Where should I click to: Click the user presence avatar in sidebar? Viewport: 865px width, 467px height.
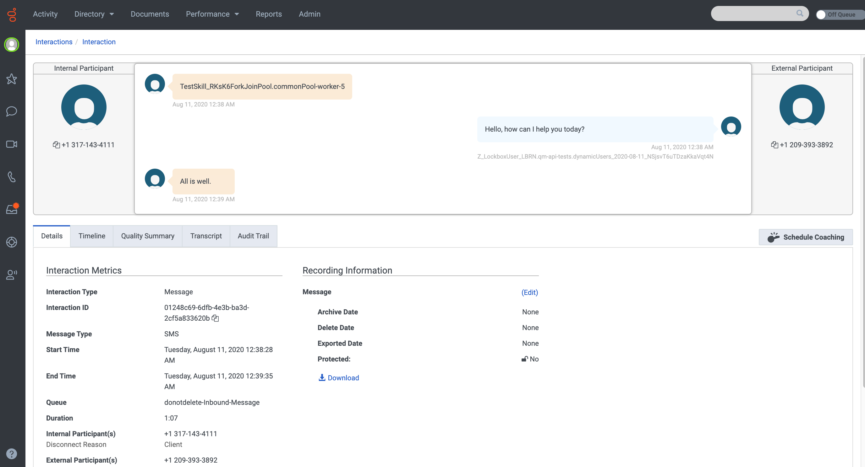point(12,44)
